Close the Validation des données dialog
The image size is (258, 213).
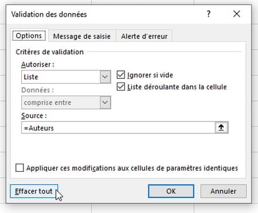(237, 14)
